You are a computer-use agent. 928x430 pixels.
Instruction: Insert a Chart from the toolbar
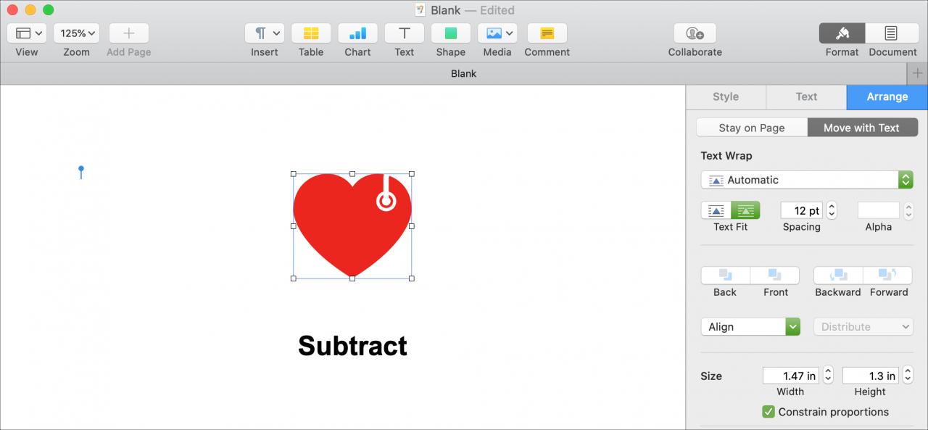click(357, 33)
